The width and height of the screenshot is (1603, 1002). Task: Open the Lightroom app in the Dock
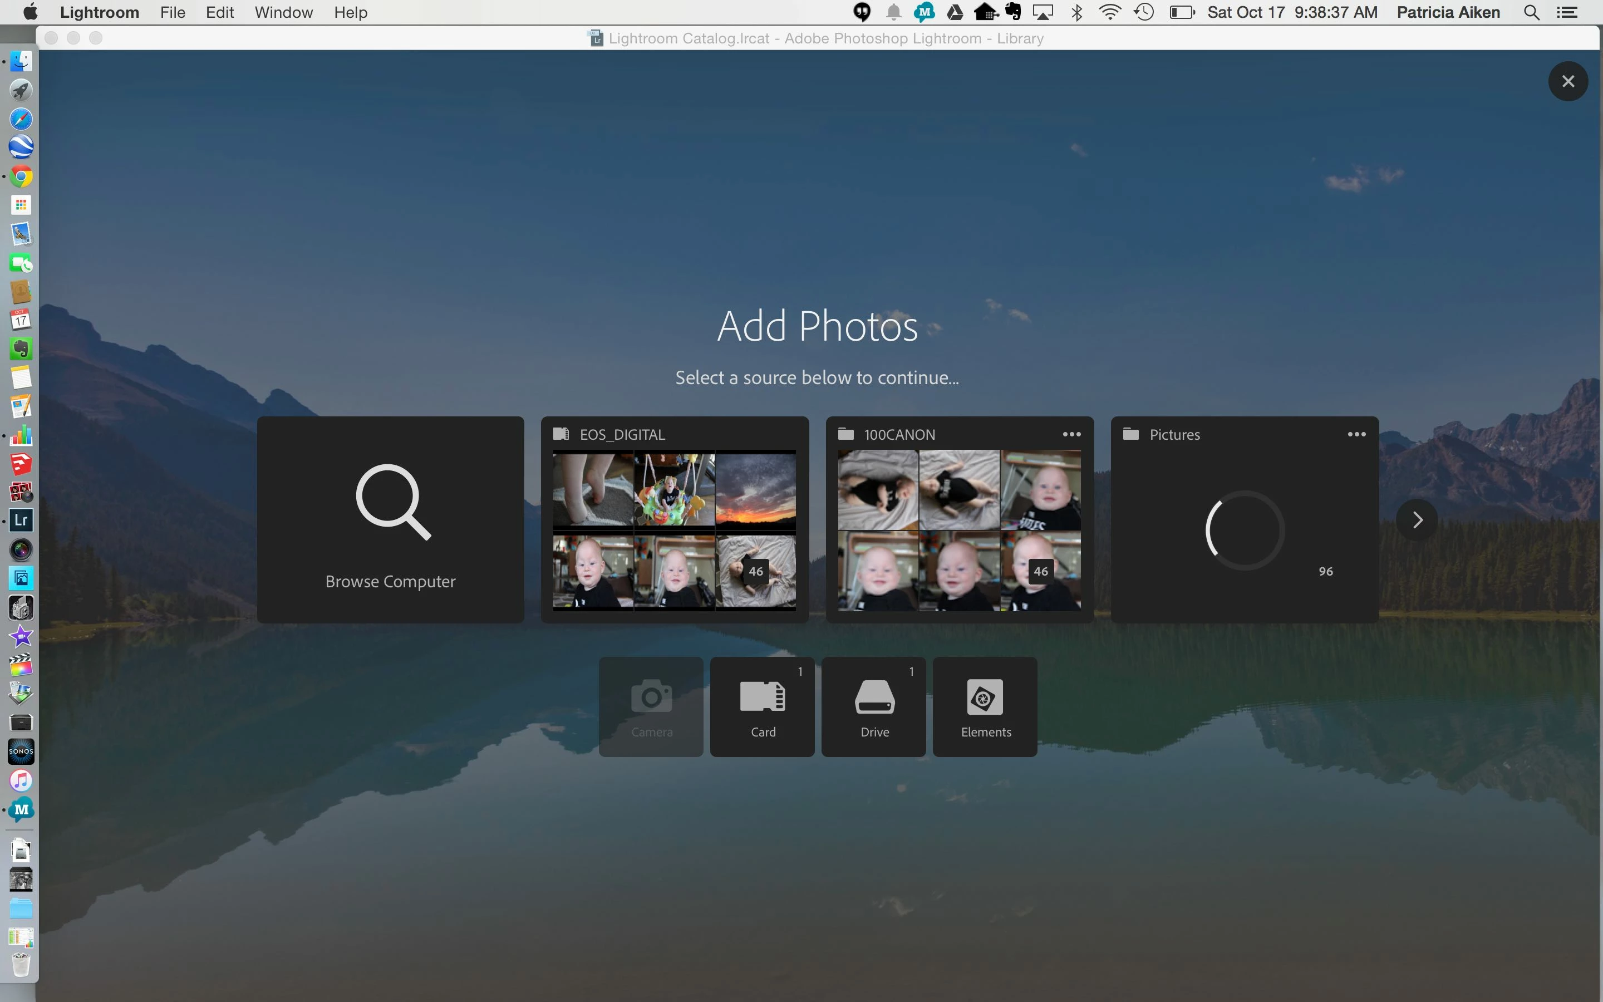(21, 520)
